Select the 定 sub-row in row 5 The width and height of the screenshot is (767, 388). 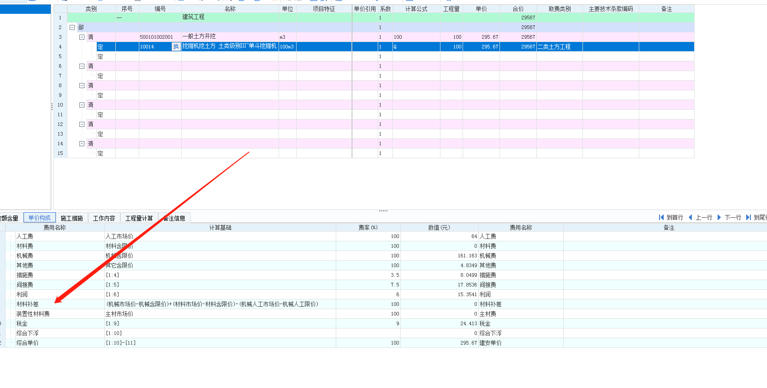coord(381,56)
